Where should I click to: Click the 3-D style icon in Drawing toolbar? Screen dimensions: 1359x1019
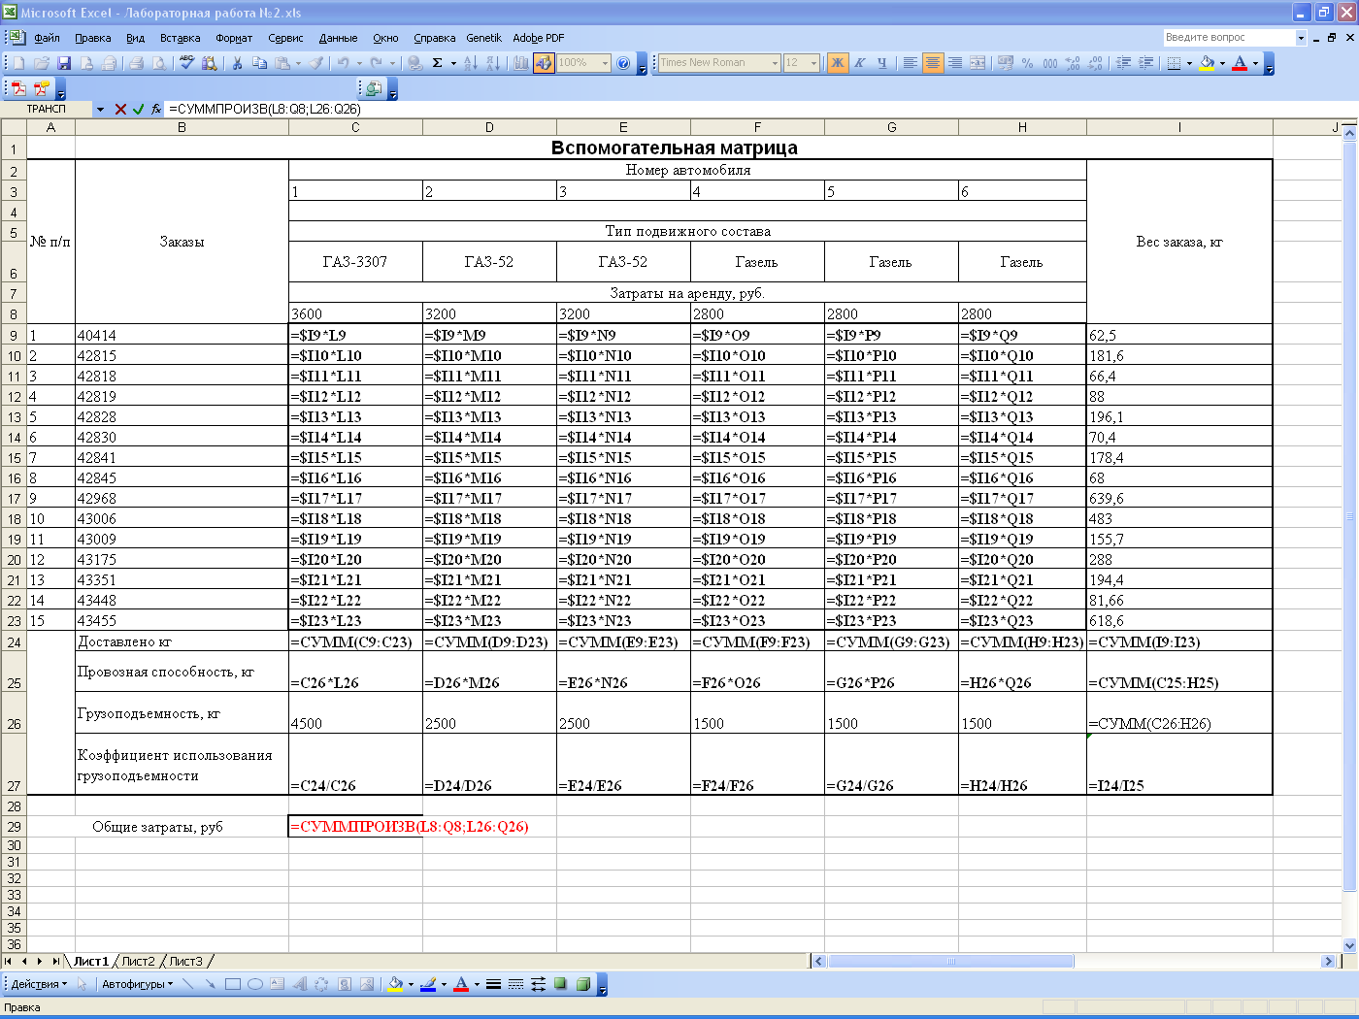coord(583,984)
